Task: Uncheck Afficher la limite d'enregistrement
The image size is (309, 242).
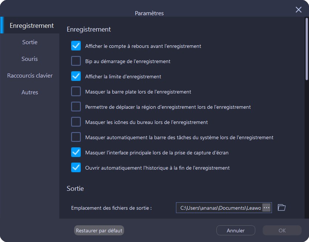Action: tap(76, 76)
